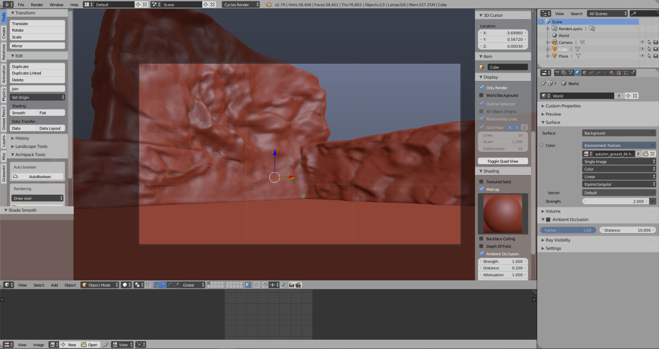The height and width of the screenshot is (349, 659).
Task: Open the Physics properties tab icon
Action: coord(633,73)
